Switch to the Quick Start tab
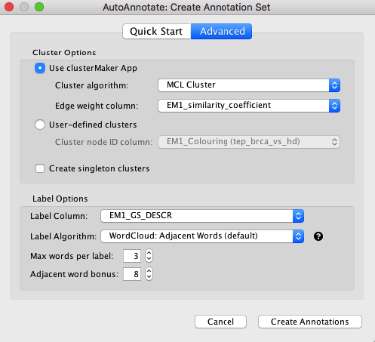This screenshot has height=342, width=375. coord(156,32)
